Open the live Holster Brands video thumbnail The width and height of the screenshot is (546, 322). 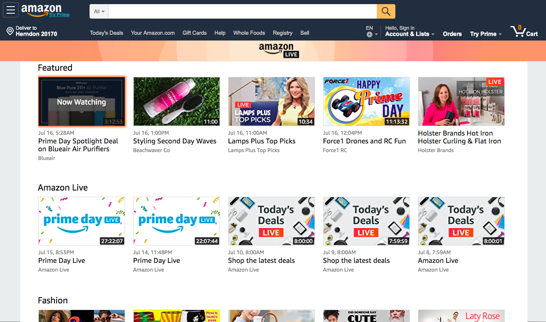click(x=461, y=101)
